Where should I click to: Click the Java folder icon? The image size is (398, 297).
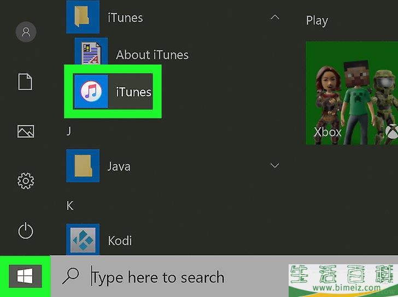pos(83,165)
